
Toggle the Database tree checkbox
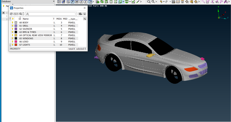[3, 13]
